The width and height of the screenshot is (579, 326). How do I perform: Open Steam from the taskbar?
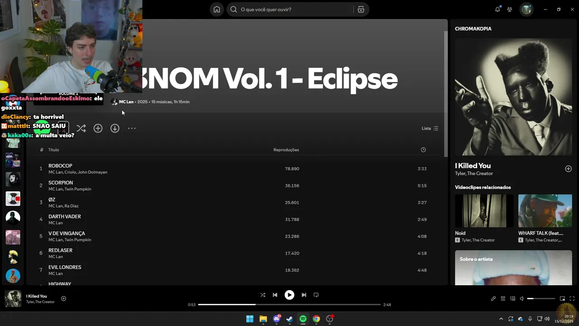[x=289, y=319]
